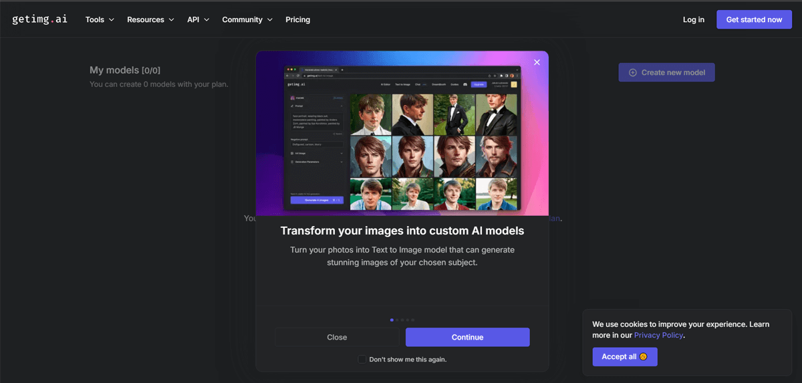
Task: Open the Resources dropdown menu
Action: click(x=150, y=19)
